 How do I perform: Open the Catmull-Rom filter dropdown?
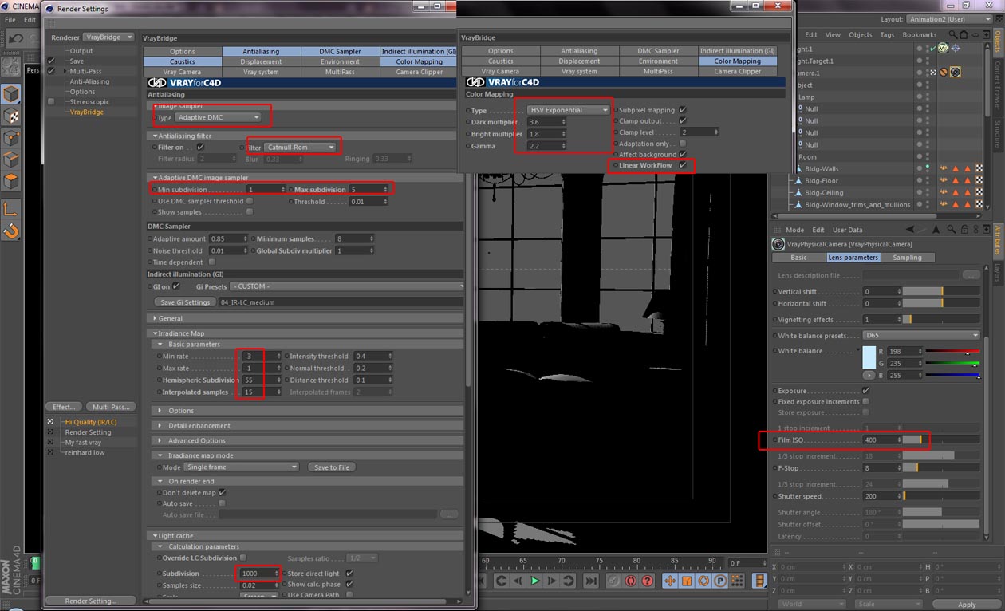pyautogui.click(x=300, y=148)
